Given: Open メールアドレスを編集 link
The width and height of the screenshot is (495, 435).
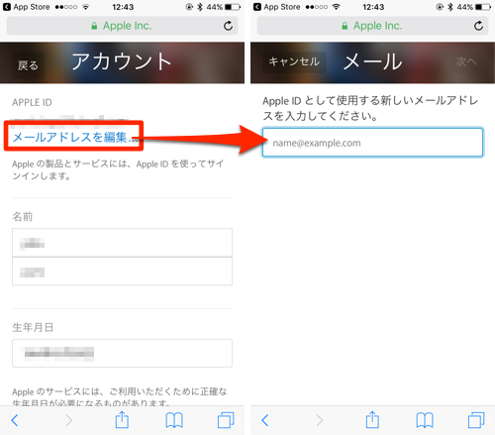Looking at the screenshot, I should pos(73,137).
